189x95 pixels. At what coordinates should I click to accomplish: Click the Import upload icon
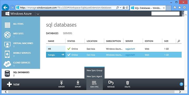pos(61,83)
